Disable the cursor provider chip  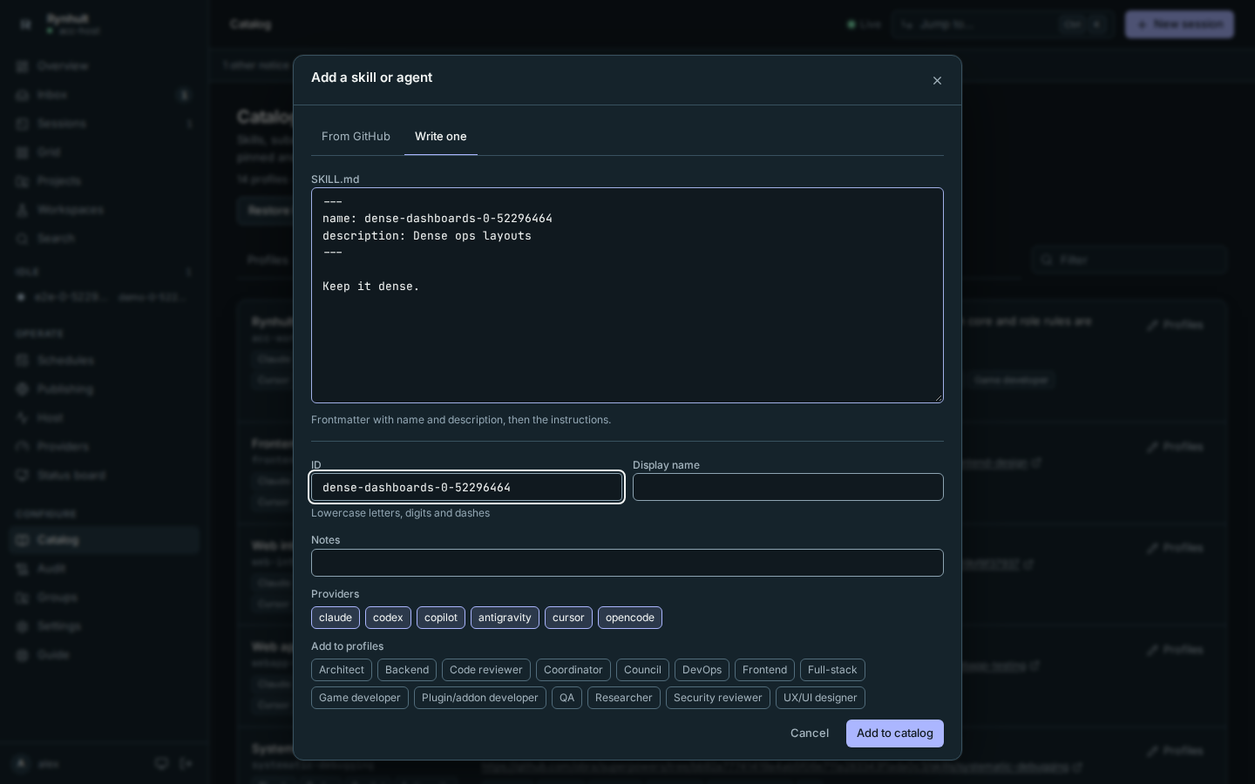pyautogui.click(x=568, y=618)
